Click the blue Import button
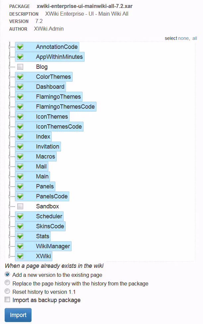 [18, 315]
